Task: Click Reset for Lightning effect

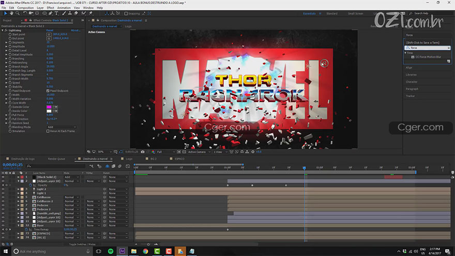Action: pyautogui.click(x=50, y=31)
